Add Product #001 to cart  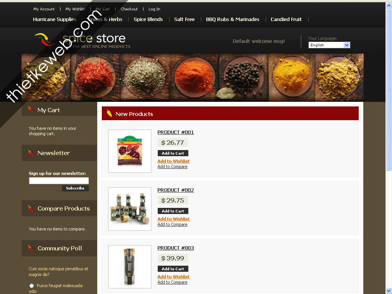click(173, 153)
